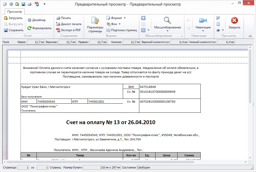Click total pages field in status bar

click(43, 167)
